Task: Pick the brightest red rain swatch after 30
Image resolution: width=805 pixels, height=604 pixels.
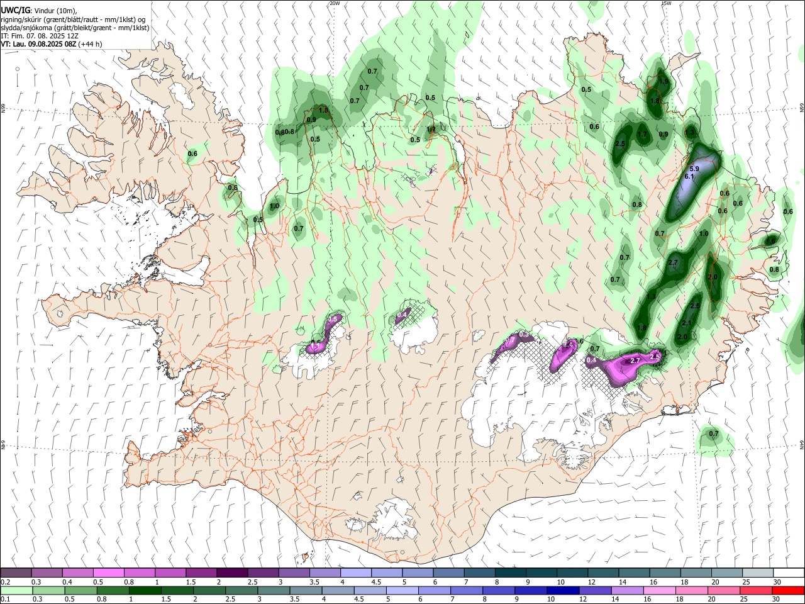Action: pyautogui.click(x=788, y=590)
